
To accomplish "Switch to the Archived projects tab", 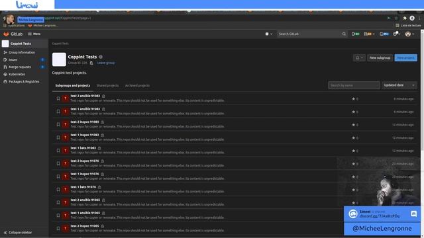I will coord(137,85).
